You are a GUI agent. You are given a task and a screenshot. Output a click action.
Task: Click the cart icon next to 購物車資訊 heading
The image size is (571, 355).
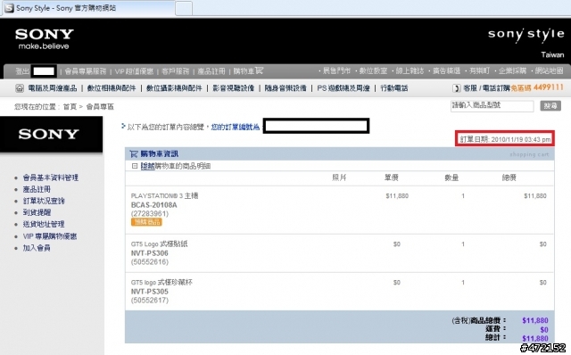click(134, 154)
